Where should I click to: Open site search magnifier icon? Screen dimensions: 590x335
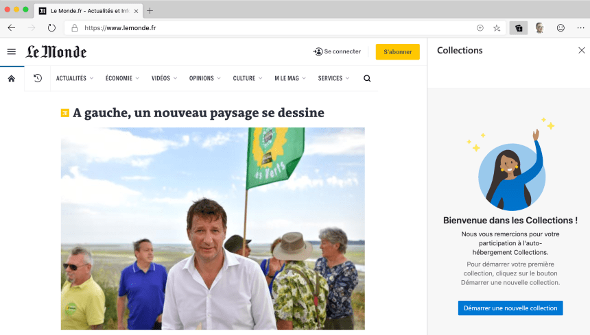coord(367,78)
